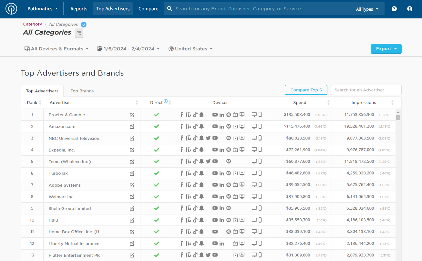Click the Facebook device icon in Procter & Gamble row
Image resolution: width=422 pixels, height=261 pixels.
point(182,115)
